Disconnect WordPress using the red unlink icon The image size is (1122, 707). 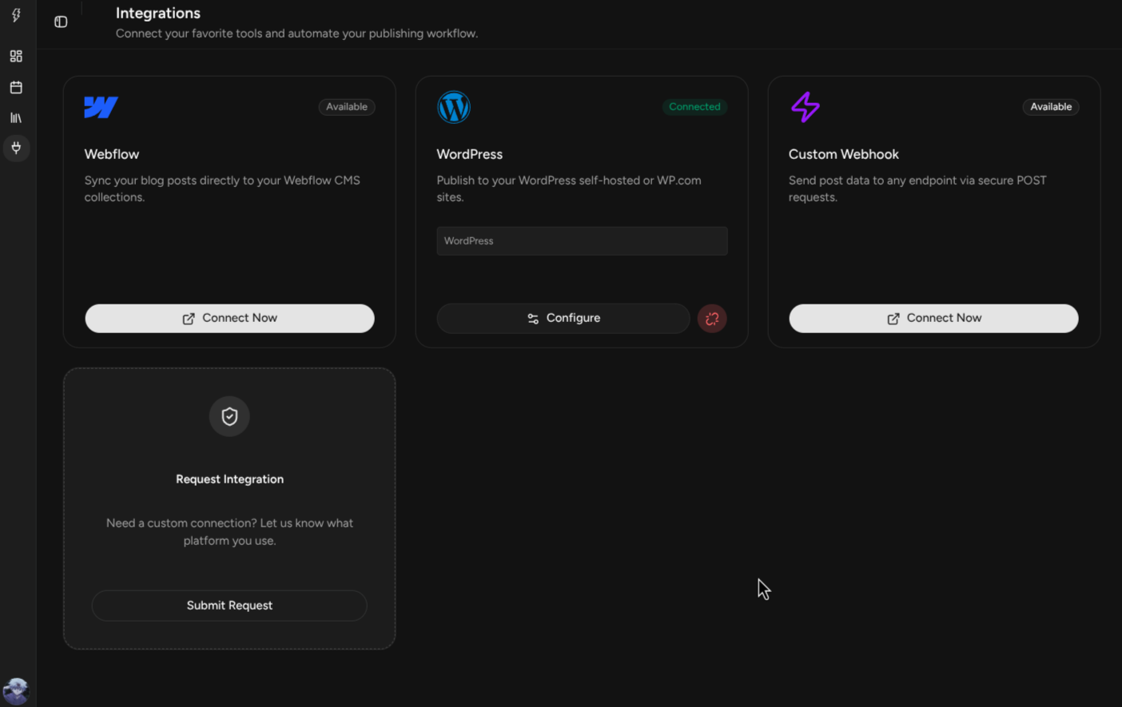click(711, 319)
